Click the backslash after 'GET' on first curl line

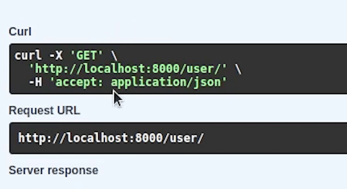click(114, 56)
